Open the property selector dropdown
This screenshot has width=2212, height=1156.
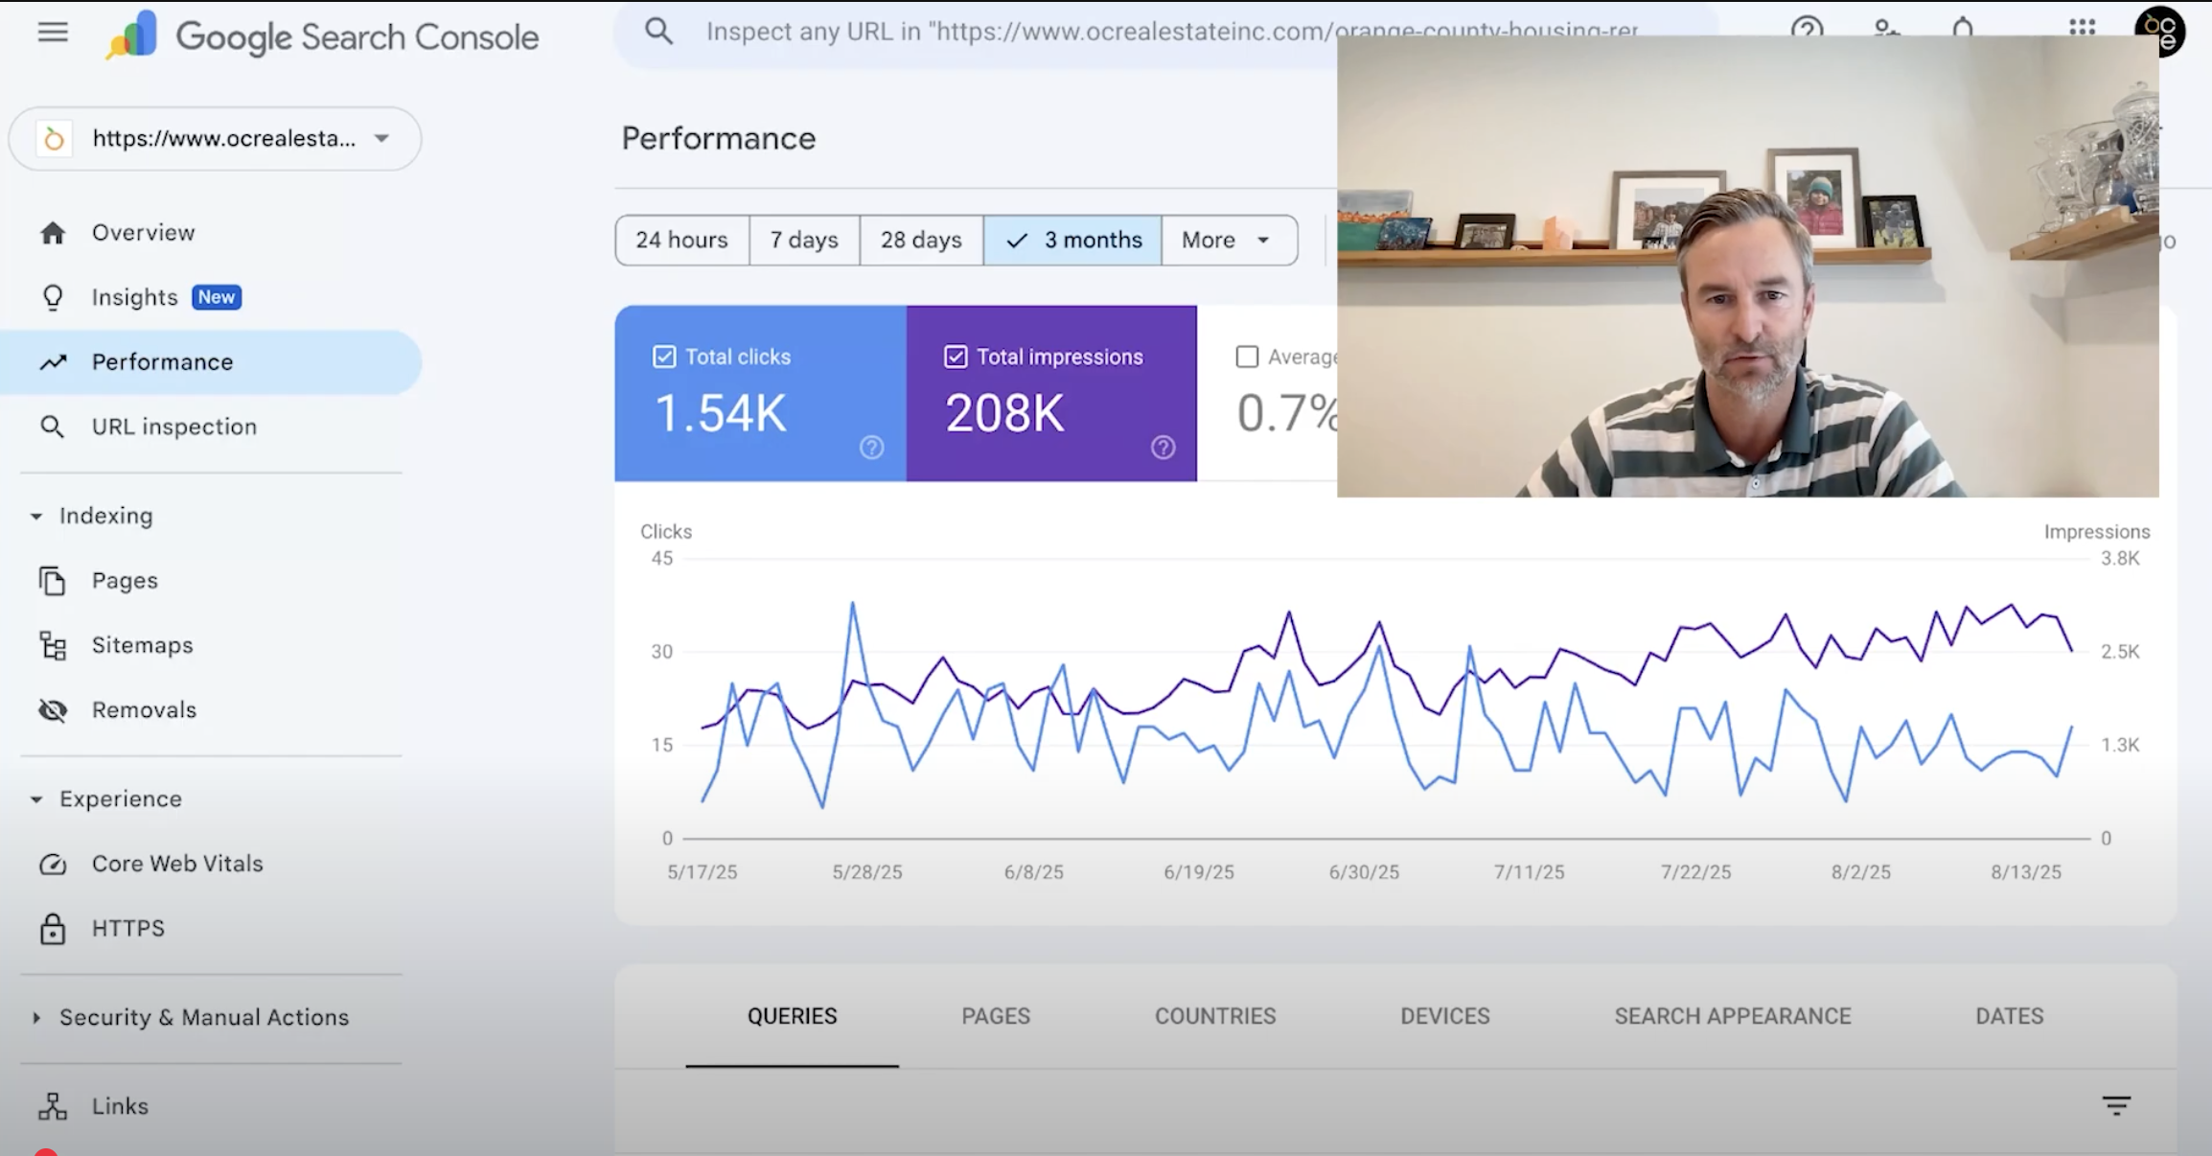[215, 139]
